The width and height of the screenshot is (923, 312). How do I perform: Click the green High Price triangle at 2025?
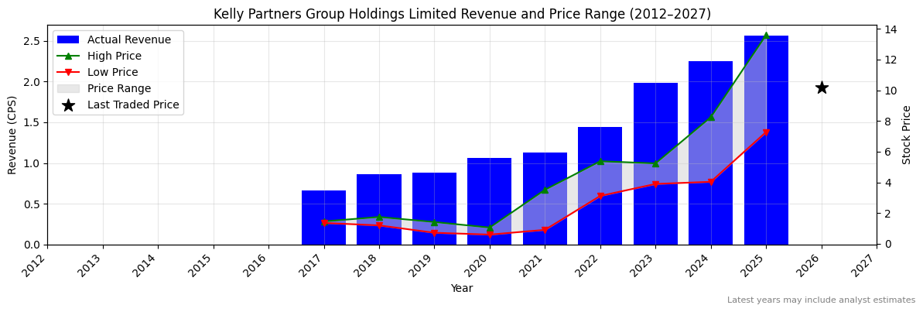coord(766,36)
